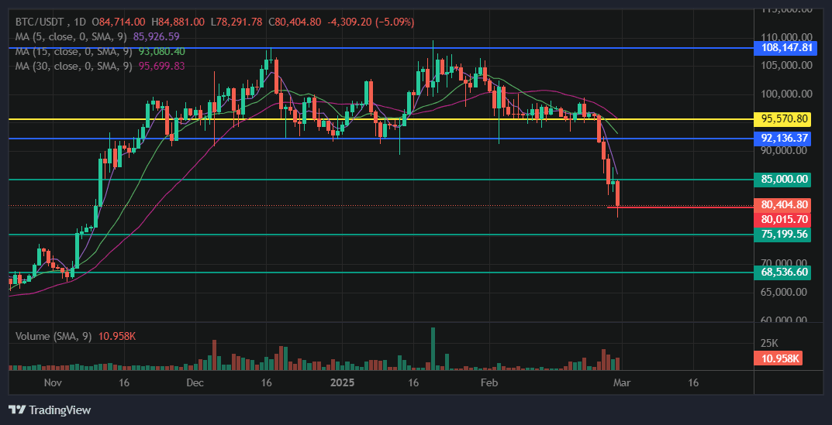
Task: Select the Volume (SMA, 9) indicator legend
Action: (x=54, y=337)
